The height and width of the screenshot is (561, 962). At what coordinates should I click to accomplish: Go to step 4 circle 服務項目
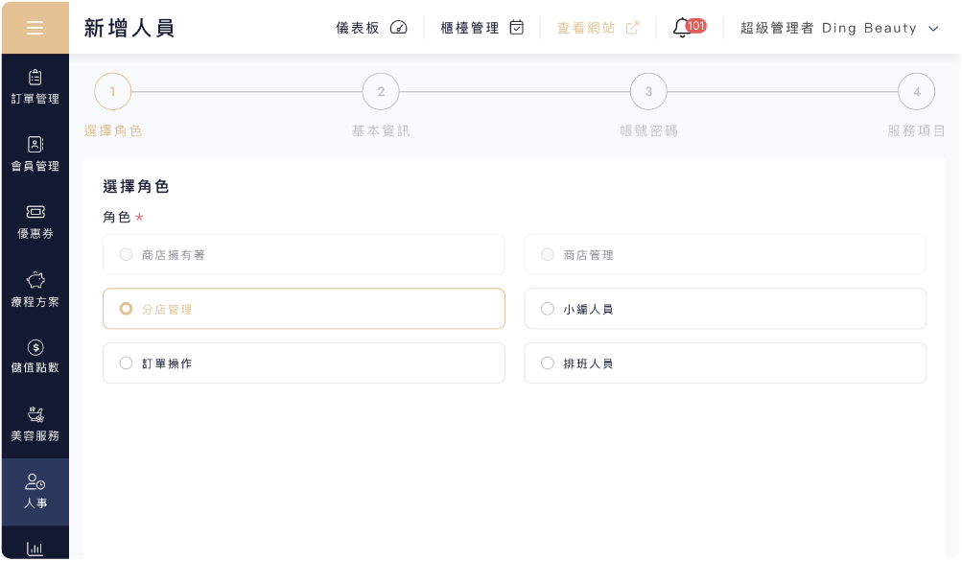coord(917,91)
